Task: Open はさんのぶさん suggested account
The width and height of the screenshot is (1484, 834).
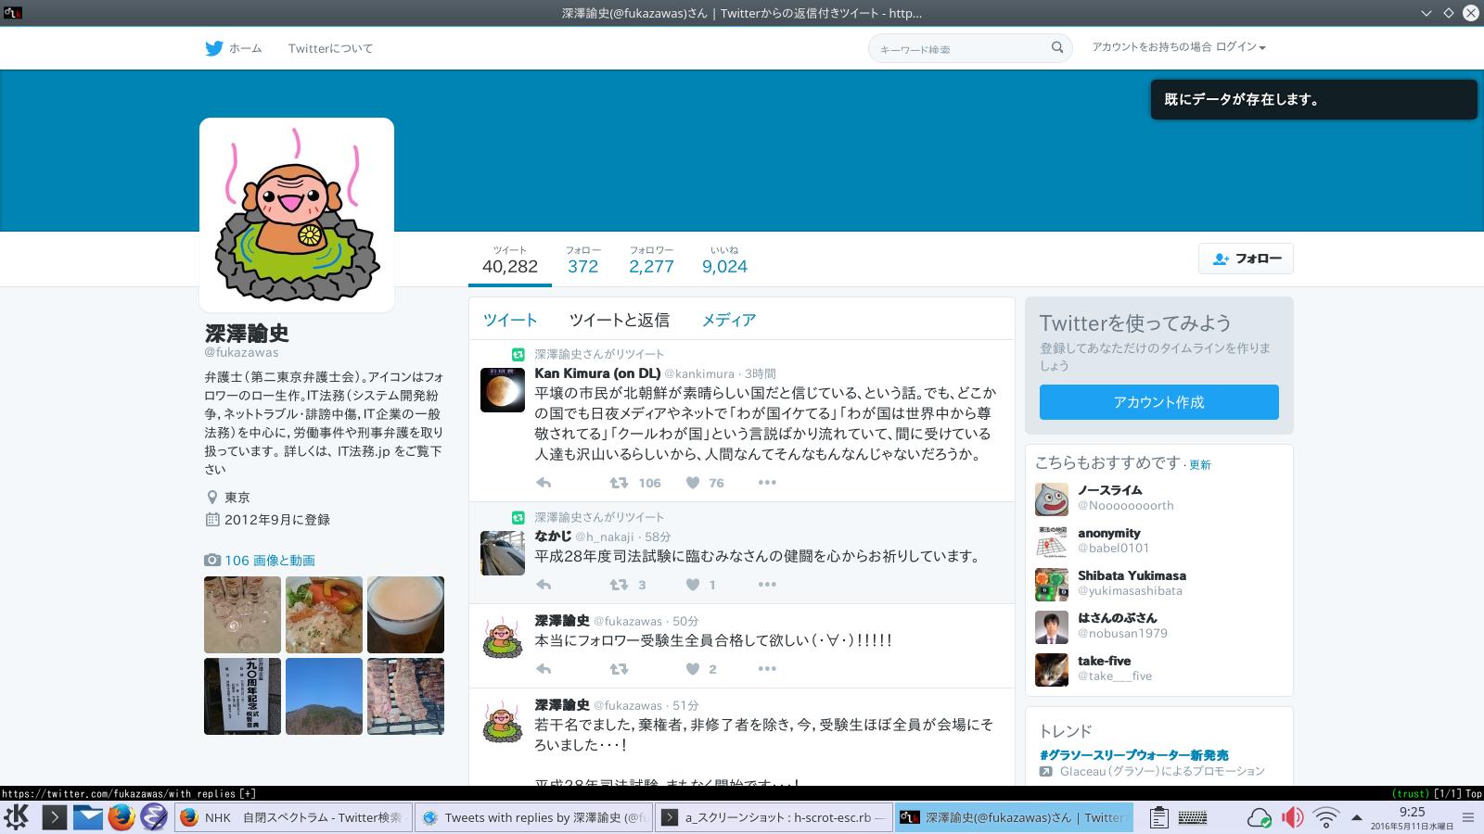Action: (x=1117, y=618)
